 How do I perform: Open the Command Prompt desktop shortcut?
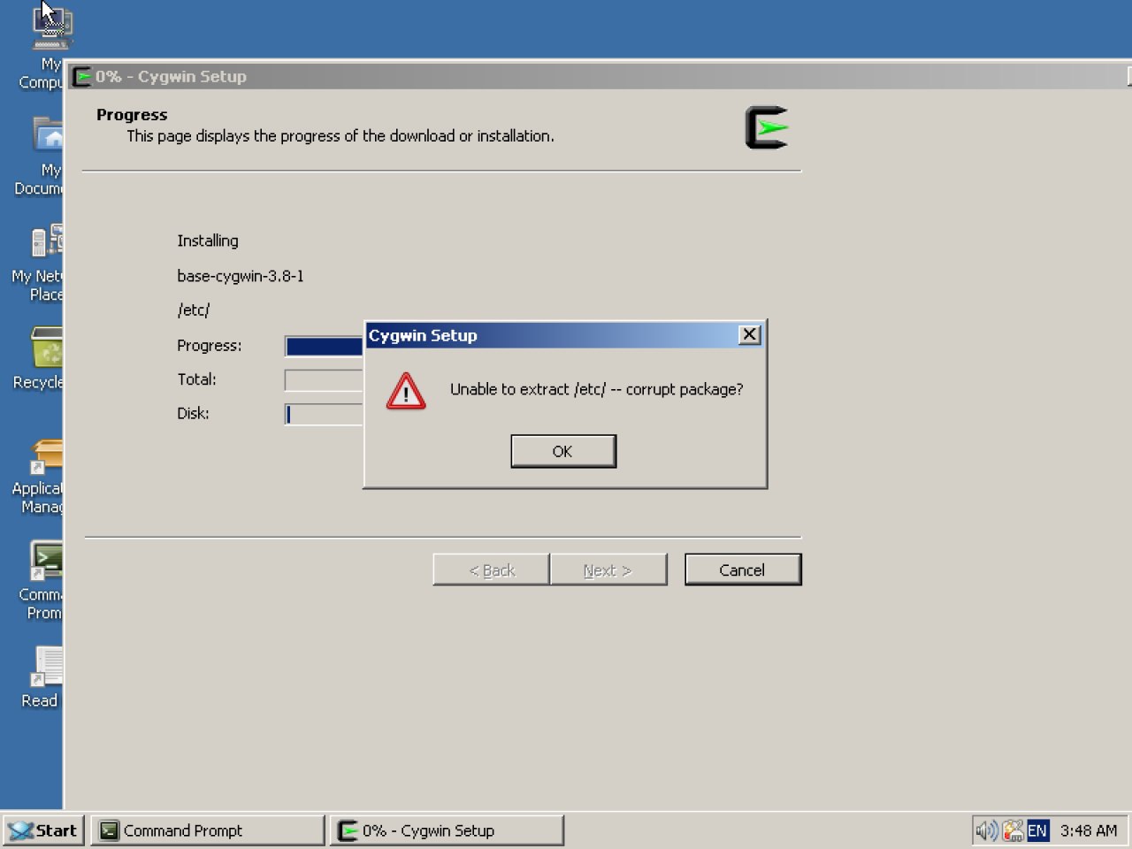pyautogui.click(x=41, y=581)
